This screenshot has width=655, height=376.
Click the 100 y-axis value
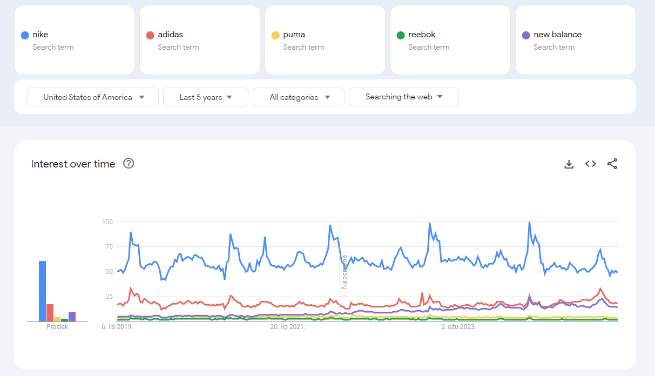click(107, 221)
